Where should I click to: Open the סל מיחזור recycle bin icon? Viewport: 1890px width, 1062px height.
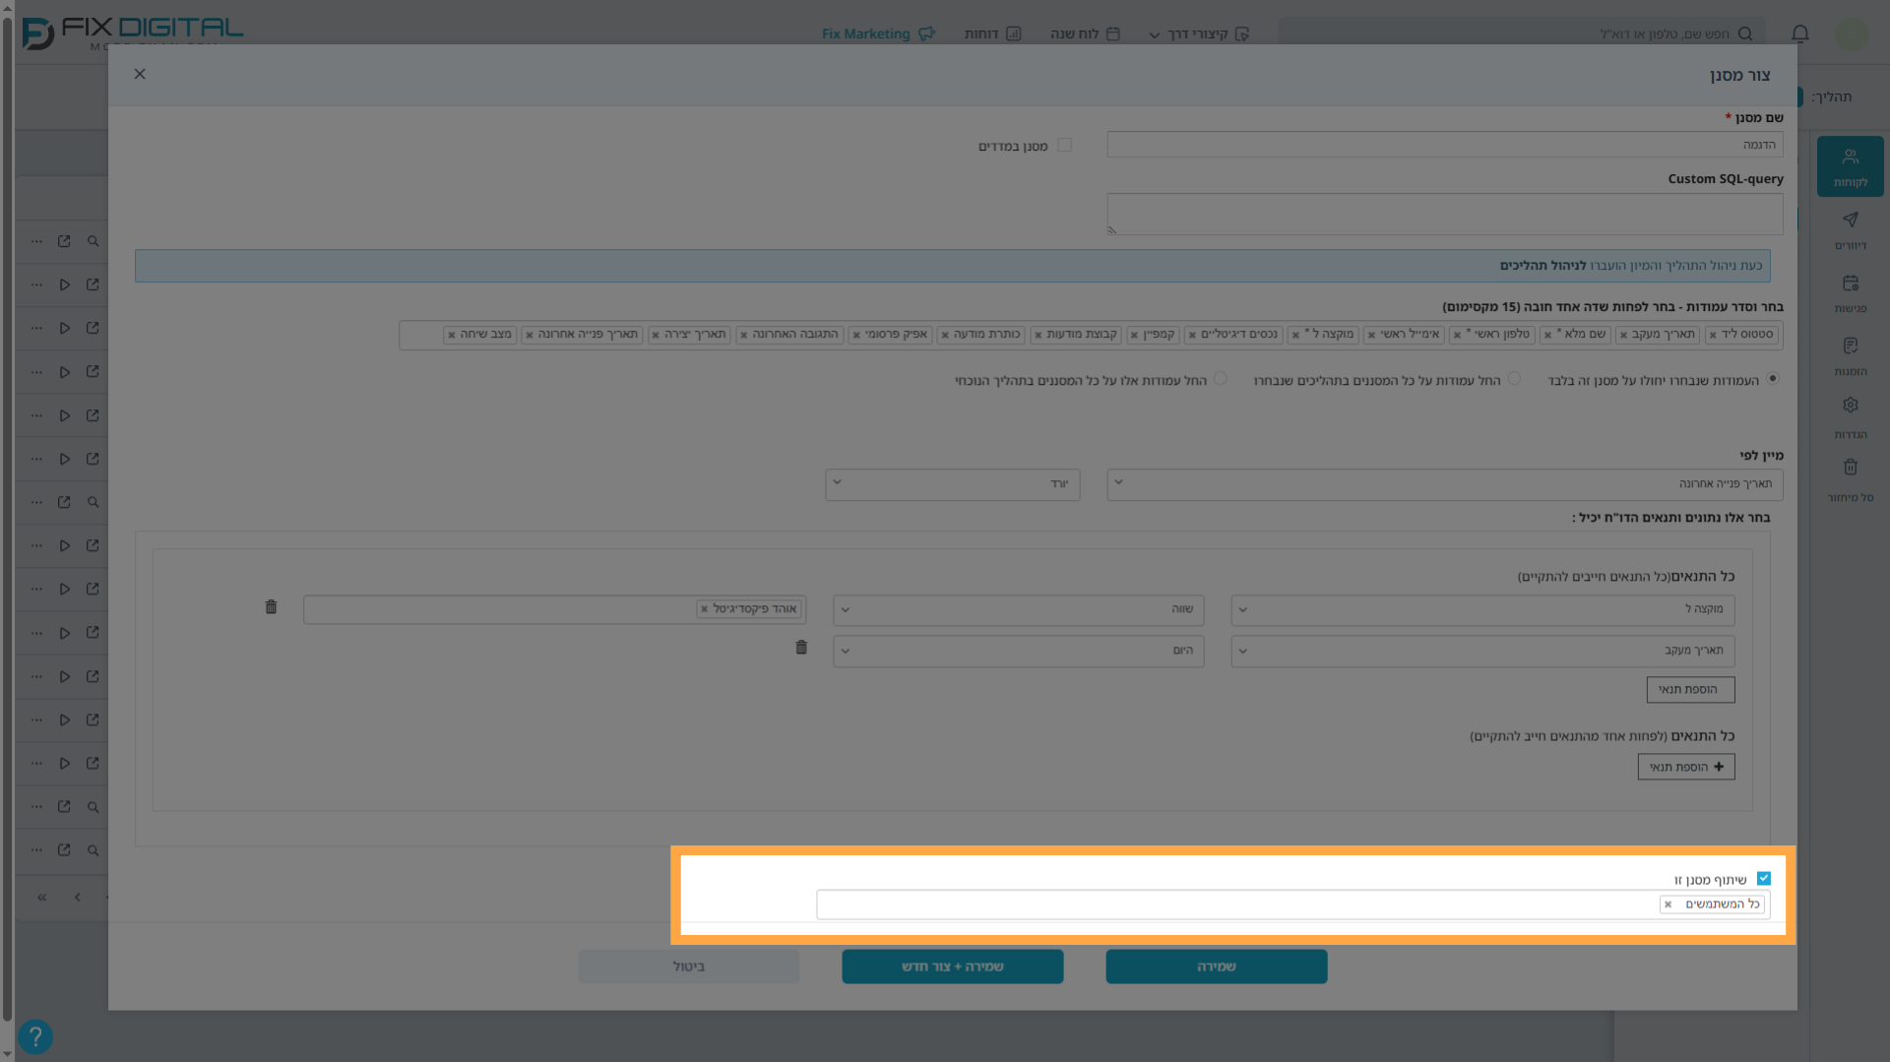pyautogui.click(x=1850, y=480)
